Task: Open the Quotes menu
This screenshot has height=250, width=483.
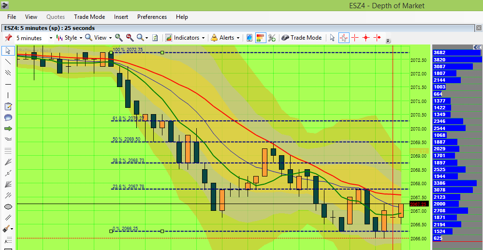Action: click(x=56, y=17)
